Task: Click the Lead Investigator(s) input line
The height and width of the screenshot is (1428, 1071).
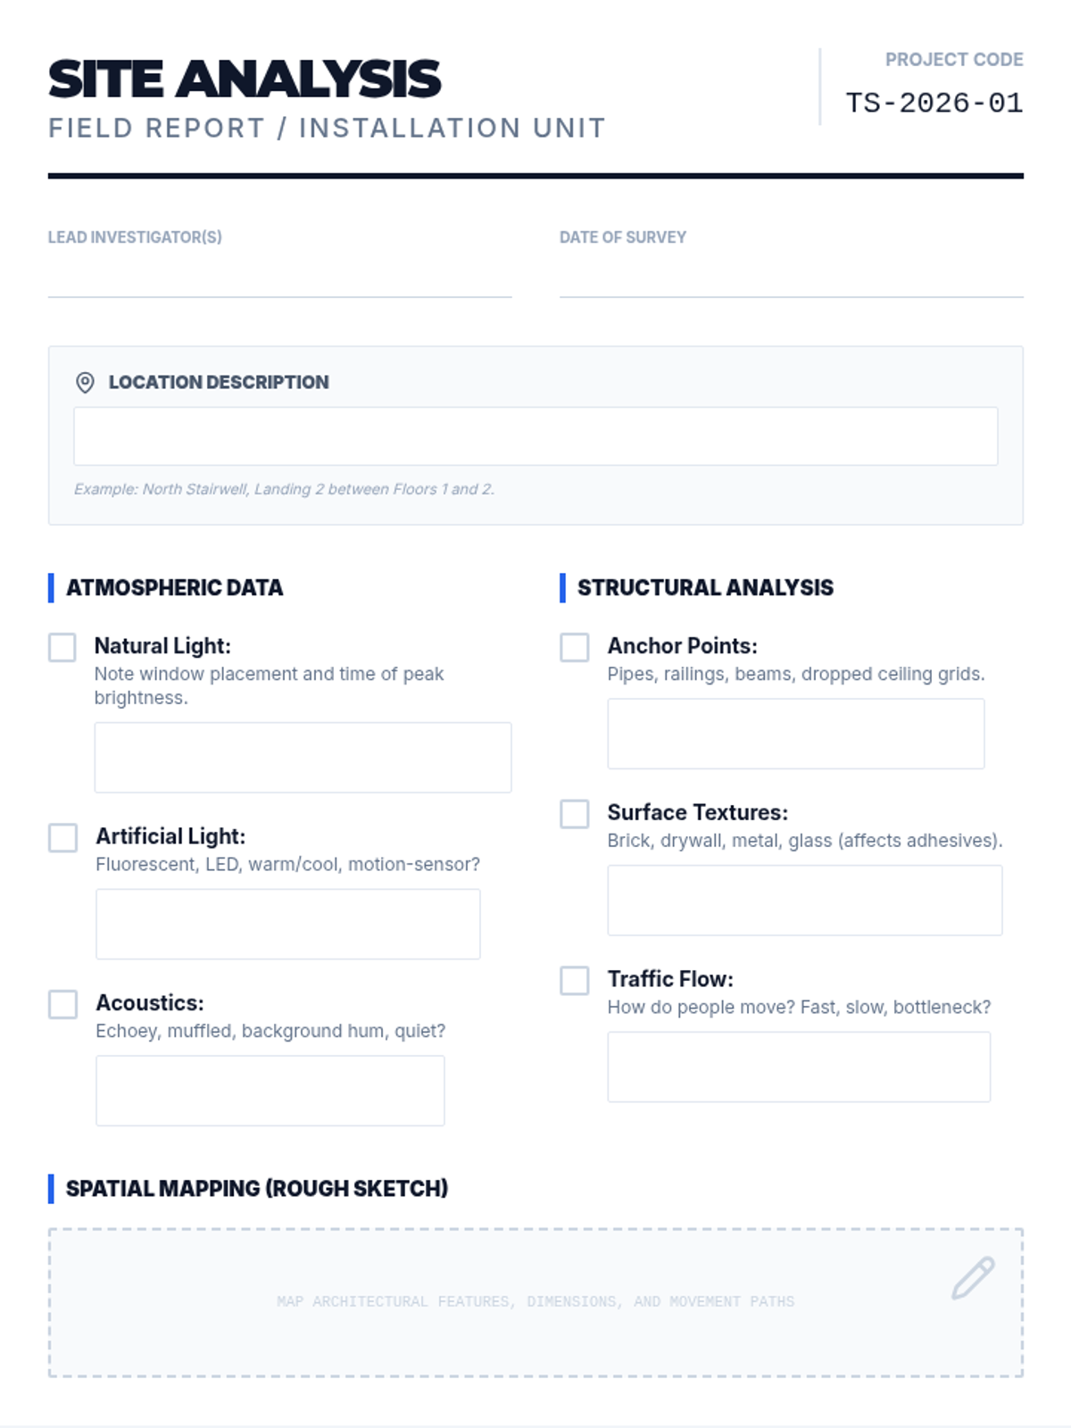Action: click(x=279, y=278)
